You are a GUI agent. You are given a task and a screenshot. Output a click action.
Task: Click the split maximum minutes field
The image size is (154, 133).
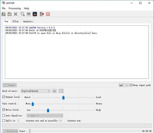63,121
